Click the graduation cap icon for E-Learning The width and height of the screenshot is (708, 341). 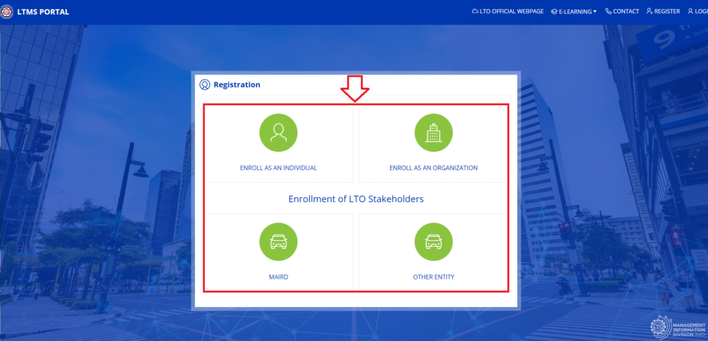click(555, 12)
